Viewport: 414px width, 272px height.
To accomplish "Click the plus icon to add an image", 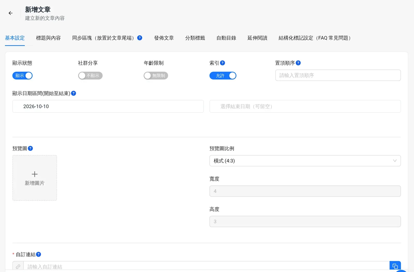I will click(35, 174).
